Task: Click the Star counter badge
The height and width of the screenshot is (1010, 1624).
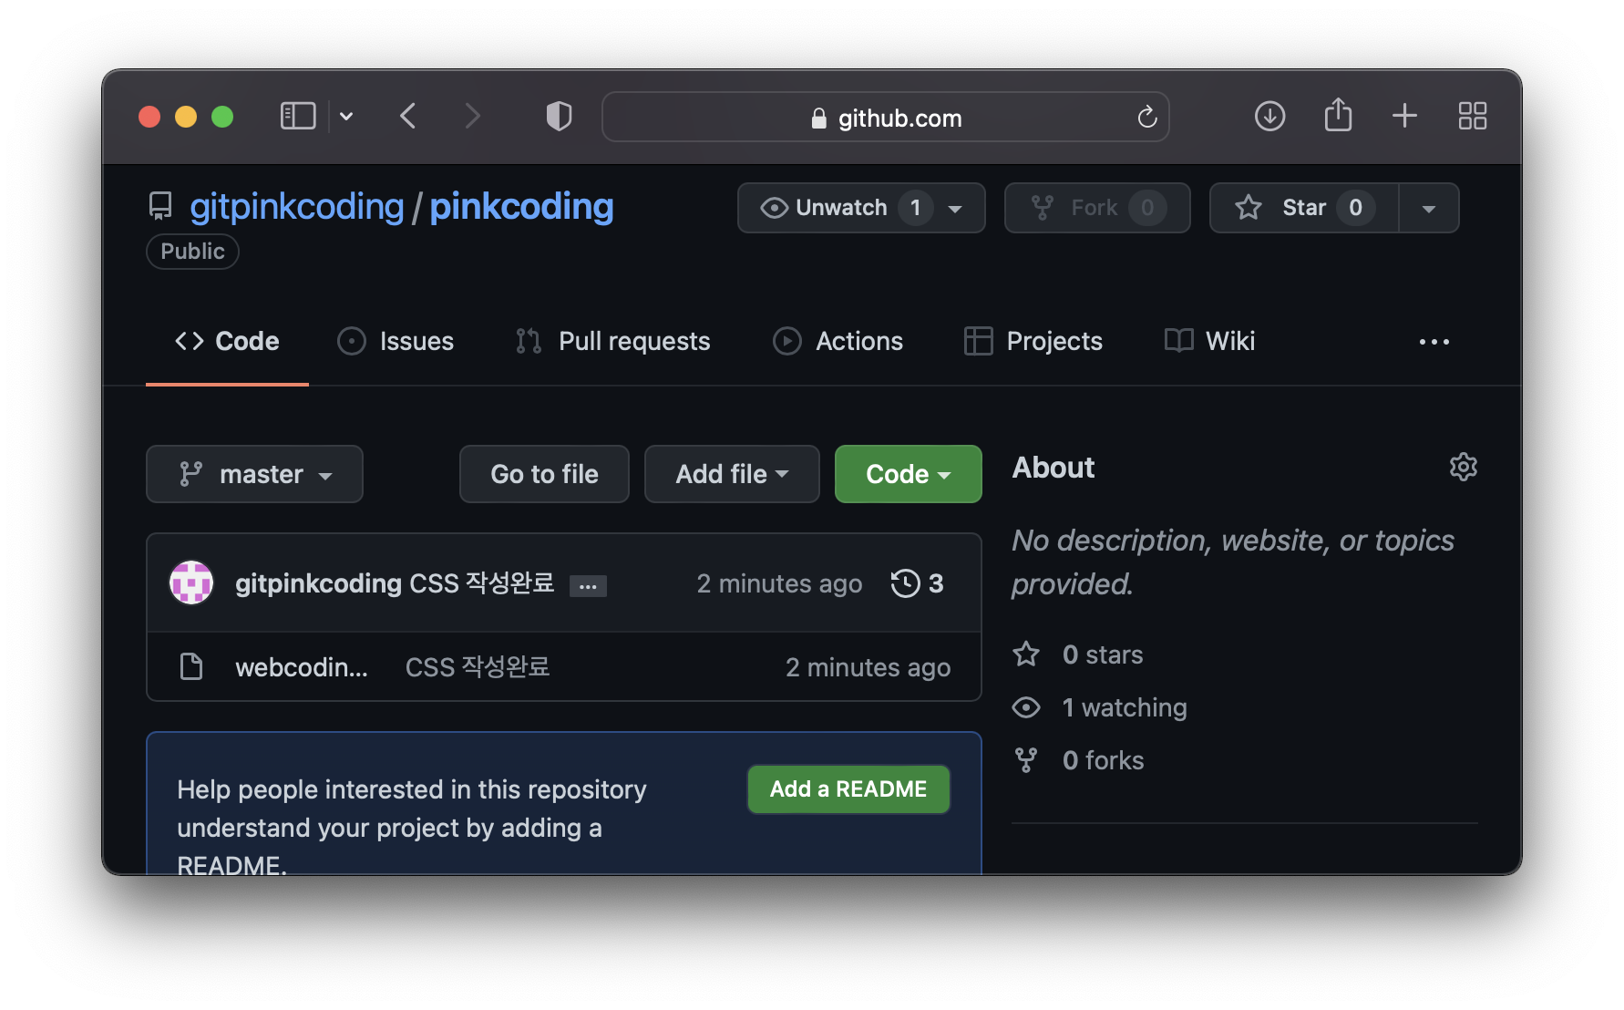Action: coord(1355,208)
